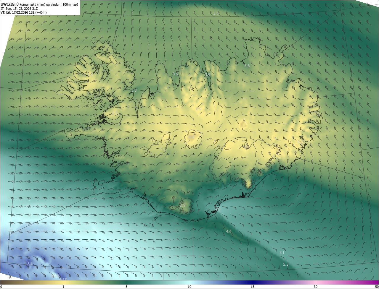This screenshot has width=379, height=289.
Task: Pick the 4.6 value label on the map
Action: pyautogui.click(x=229, y=231)
